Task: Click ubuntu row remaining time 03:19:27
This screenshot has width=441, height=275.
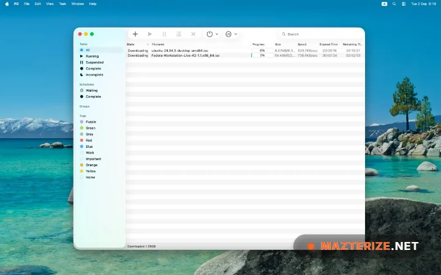Action: coord(353,51)
